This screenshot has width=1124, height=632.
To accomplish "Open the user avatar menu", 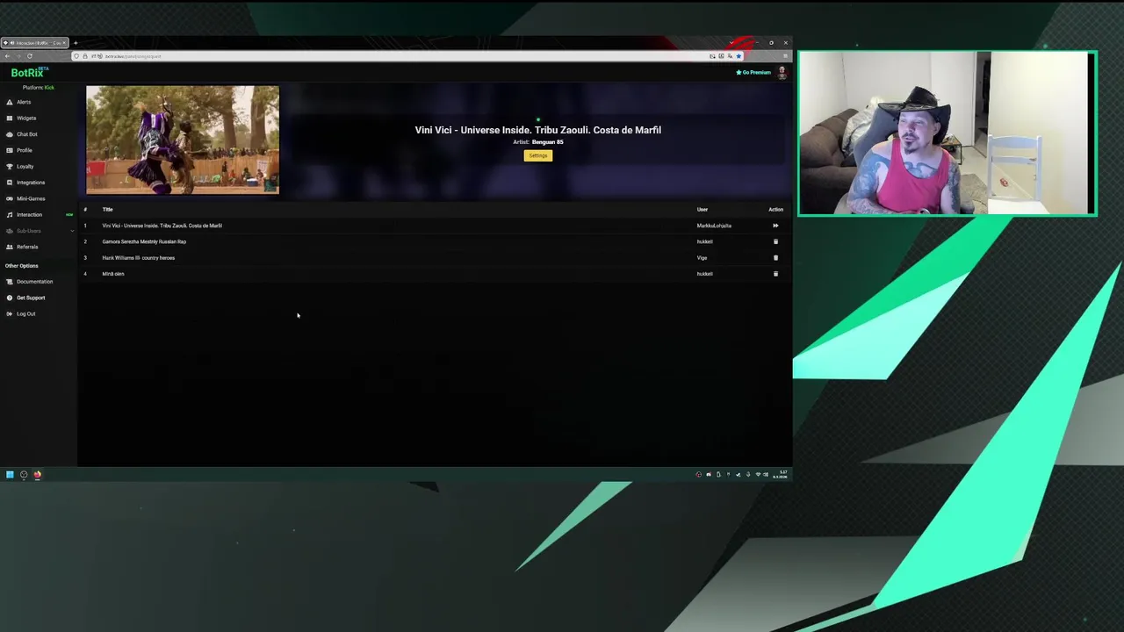I will 782,73.
